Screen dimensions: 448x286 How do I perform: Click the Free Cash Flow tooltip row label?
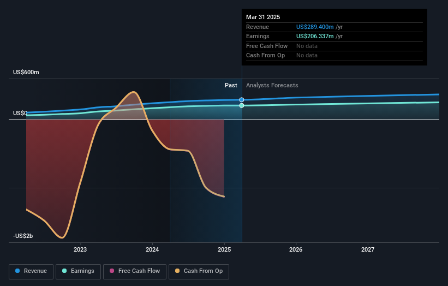pos(267,46)
